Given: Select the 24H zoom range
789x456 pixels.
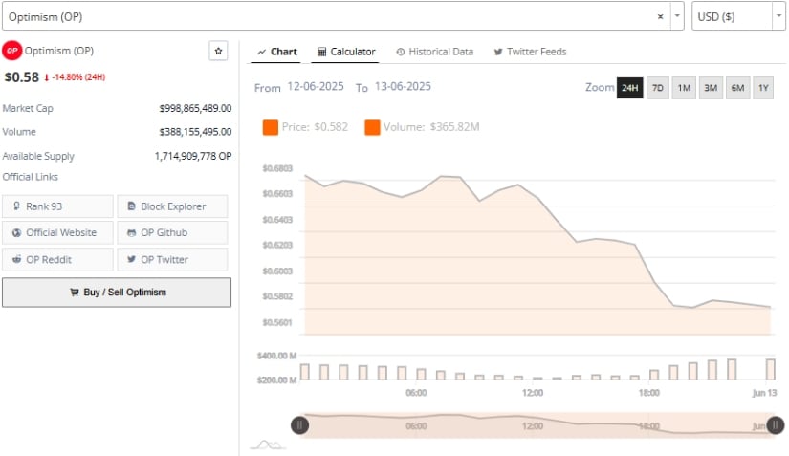Looking at the screenshot, I should 629,88.
